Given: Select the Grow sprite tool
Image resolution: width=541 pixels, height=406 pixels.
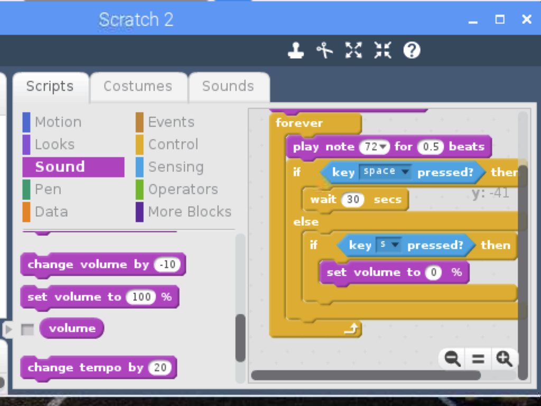Looking at the screenshot, I should [353, 50].
